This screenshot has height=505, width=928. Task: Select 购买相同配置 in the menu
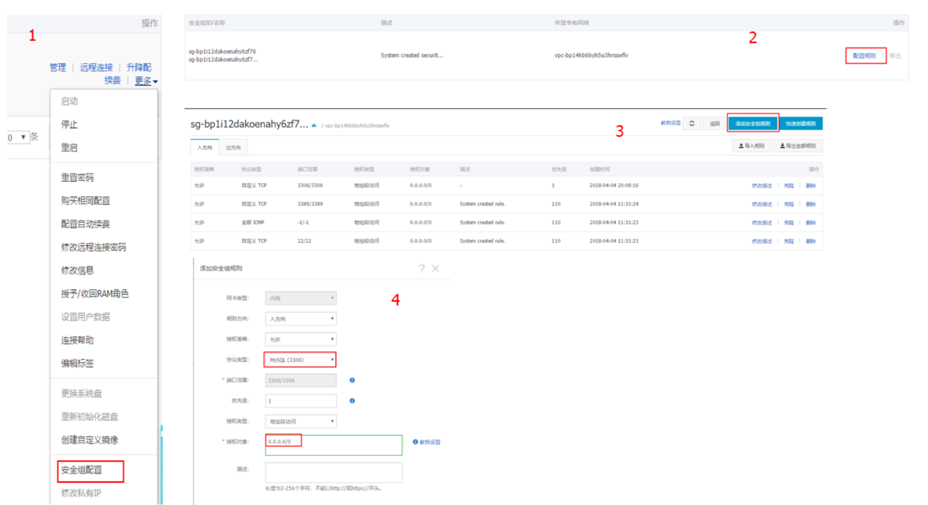pos(86,201)
